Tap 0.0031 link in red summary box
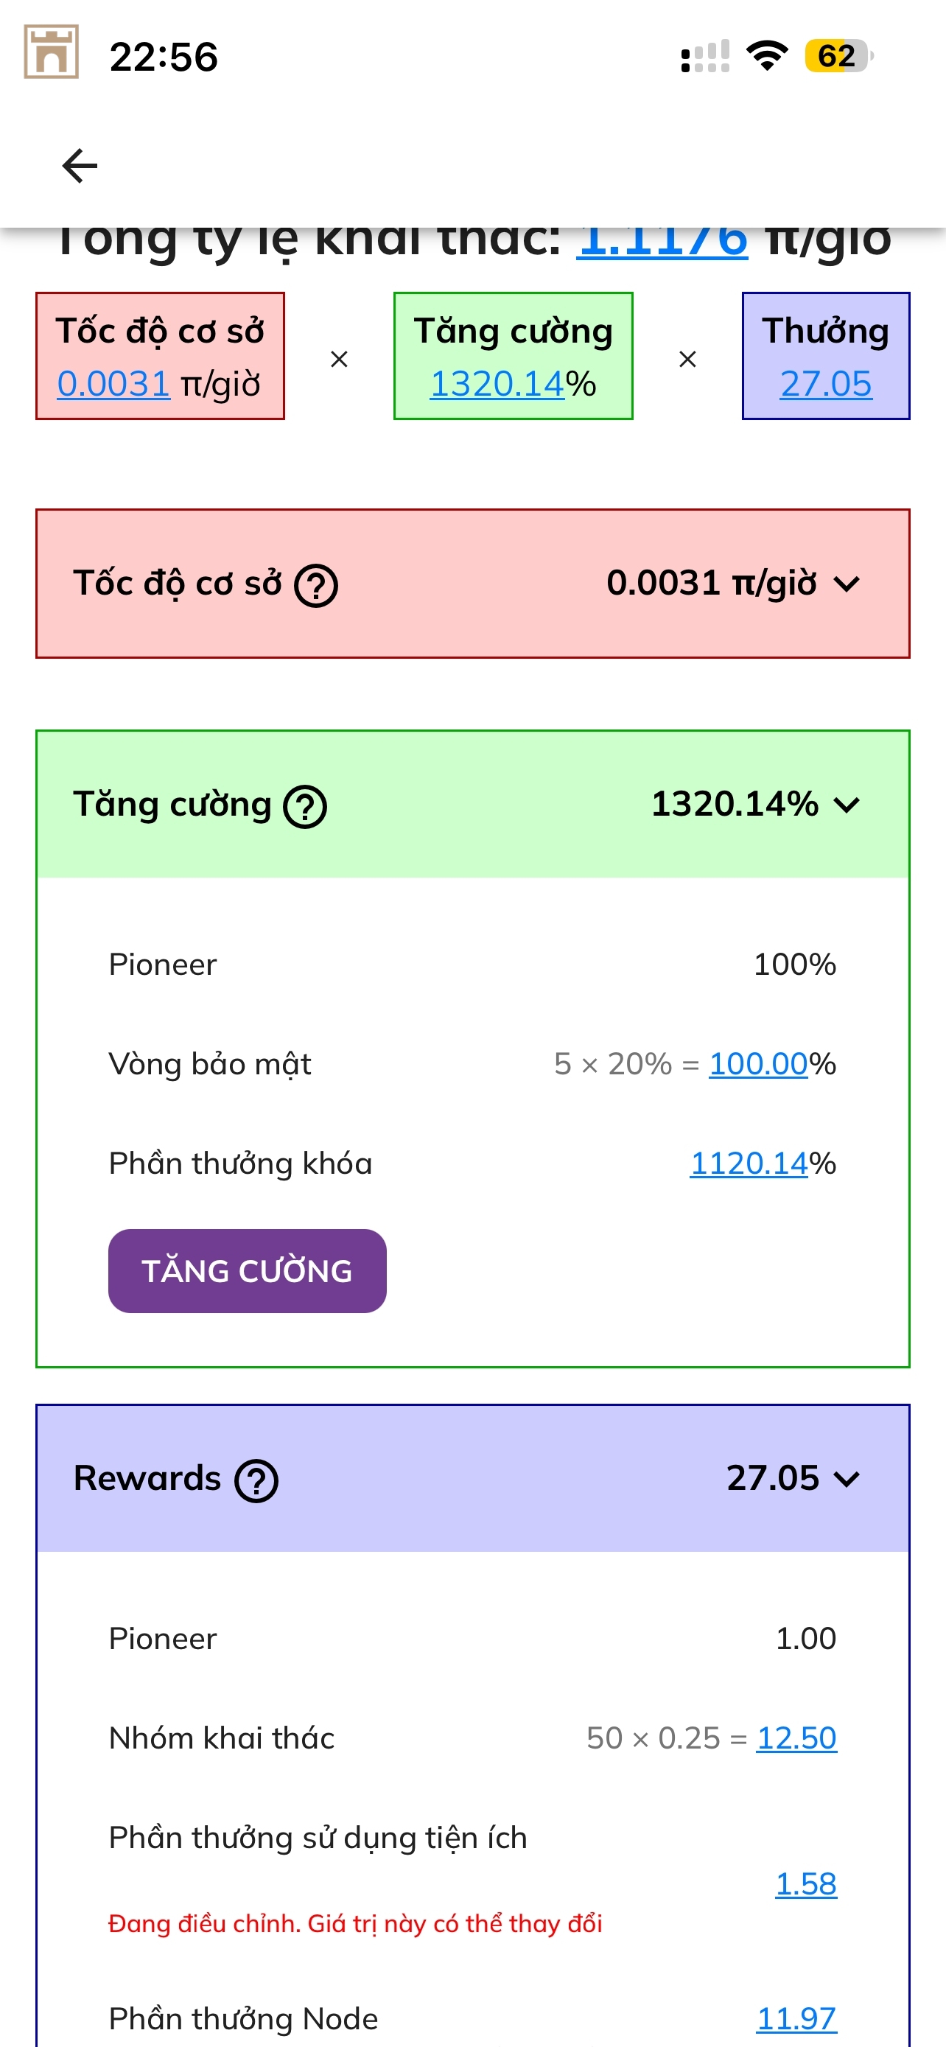The height and width of the screenshot is (2047, 946). click(x=113, y=384)
